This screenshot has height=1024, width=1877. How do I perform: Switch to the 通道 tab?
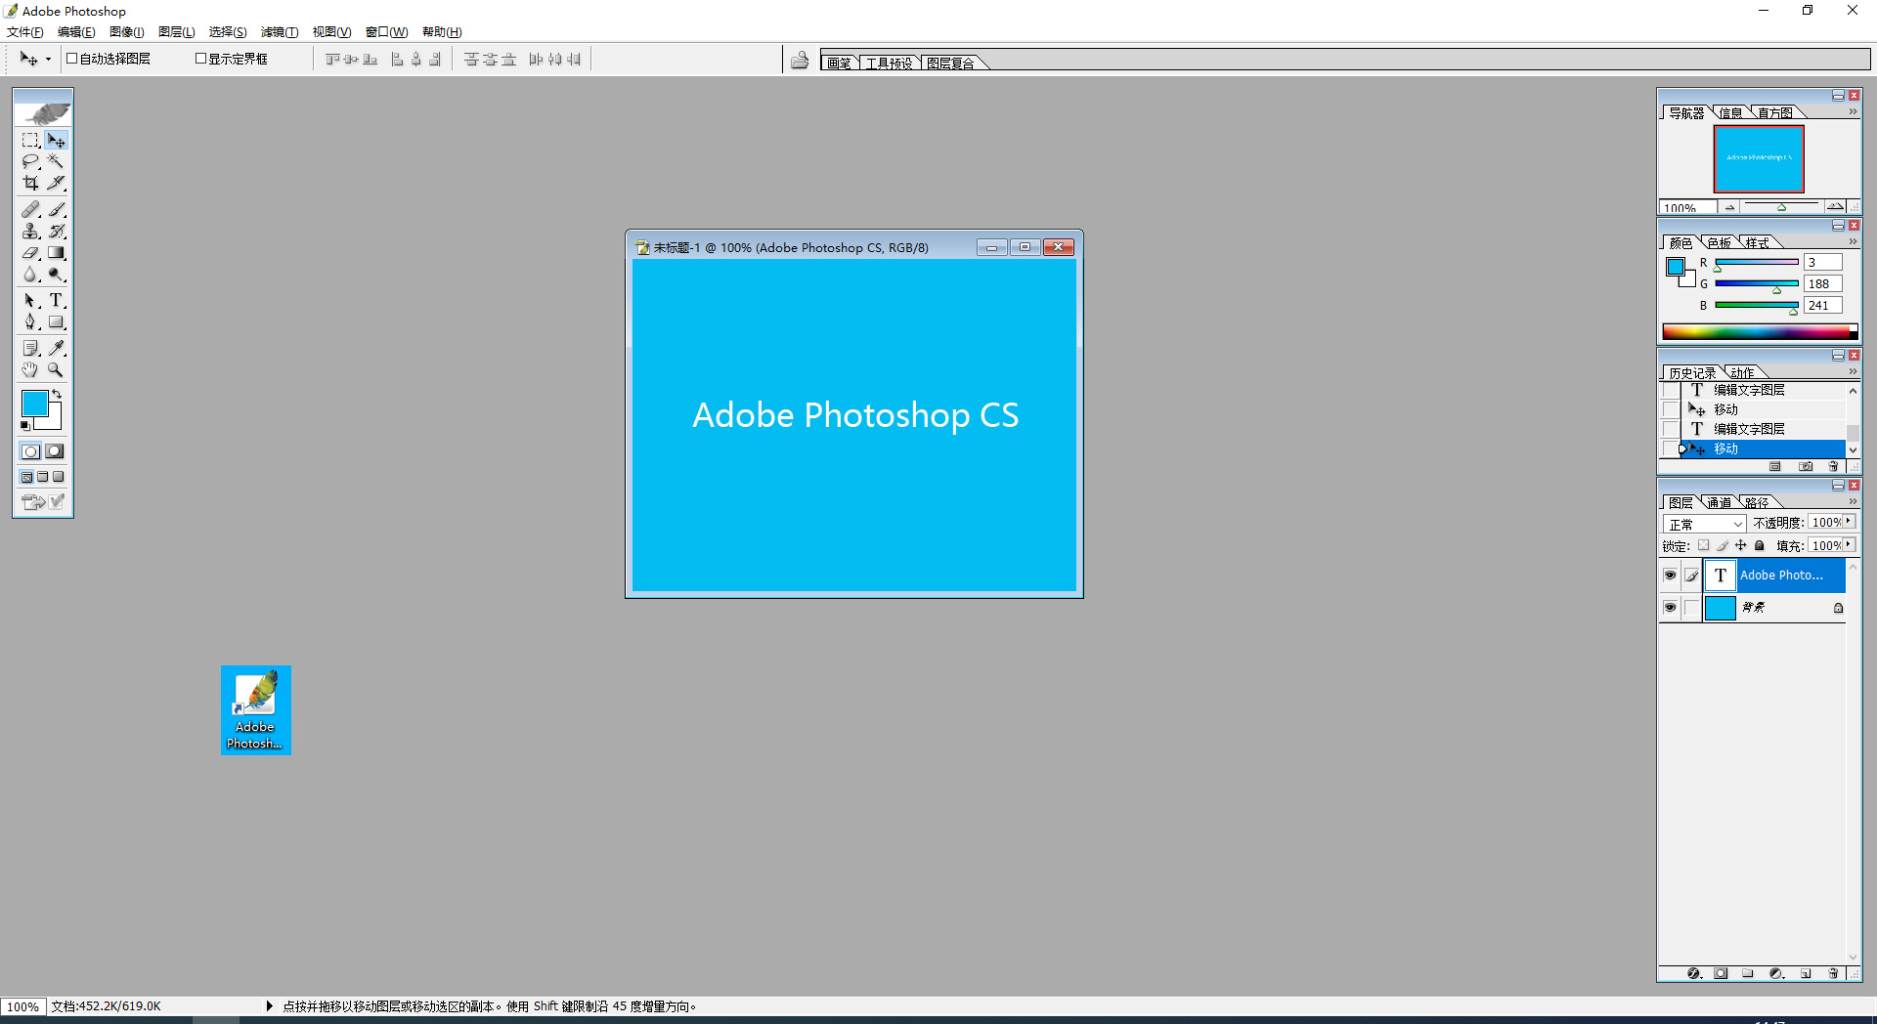pos(1719,502)
